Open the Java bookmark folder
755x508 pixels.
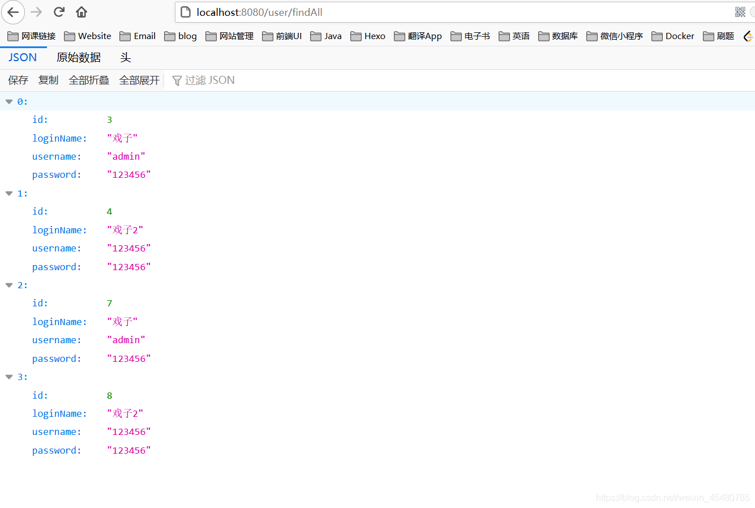coord(326,36)
